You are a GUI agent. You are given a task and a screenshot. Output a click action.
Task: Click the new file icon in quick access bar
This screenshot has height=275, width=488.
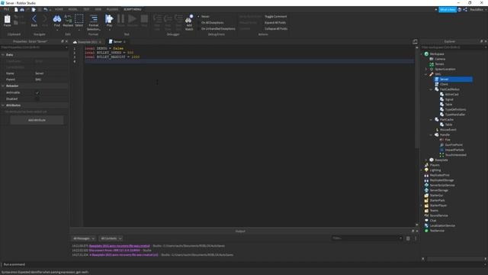tap(16, 10)
